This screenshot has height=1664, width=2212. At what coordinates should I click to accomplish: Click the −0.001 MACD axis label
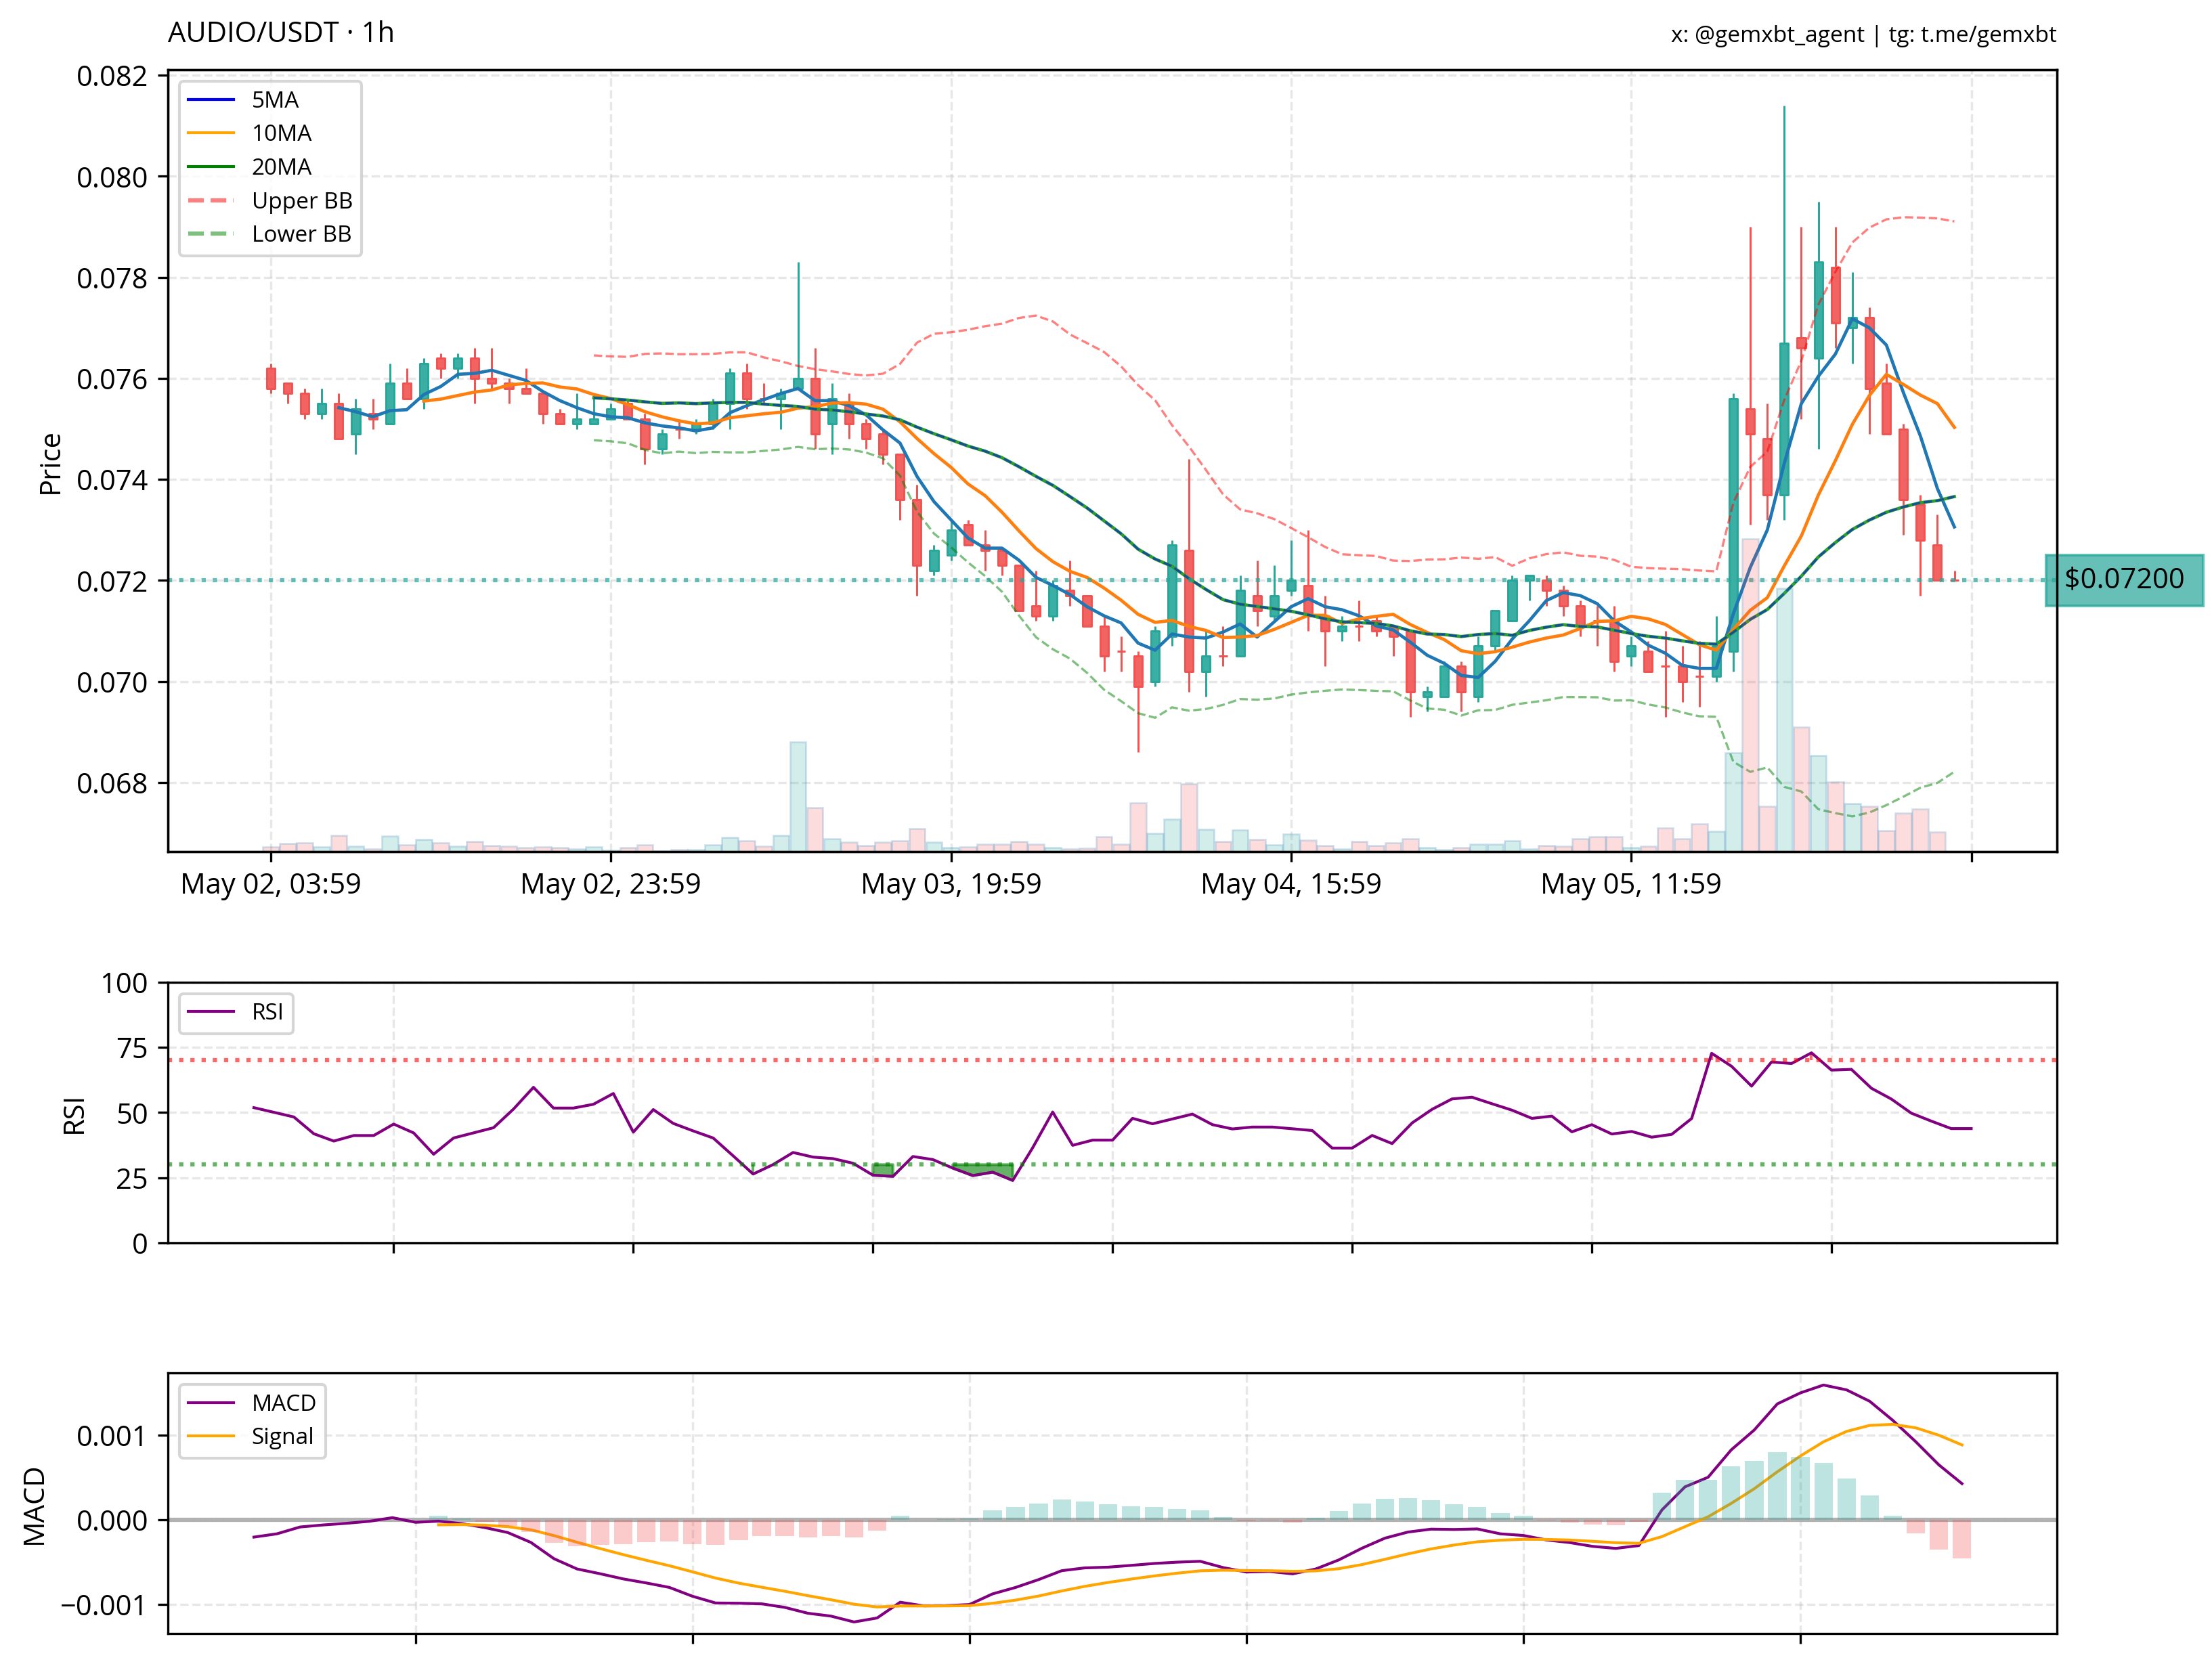tap(104, 1605)
